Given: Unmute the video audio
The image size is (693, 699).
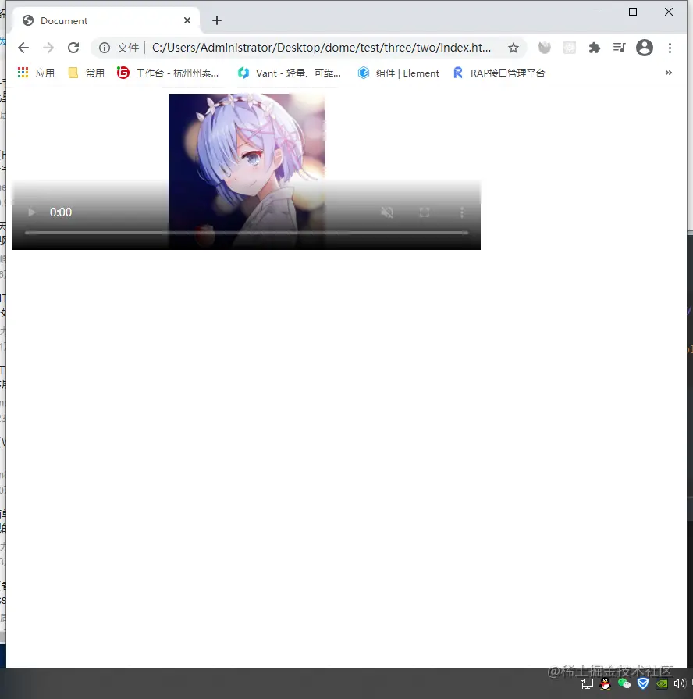Looking at the screenshot, I should pyautogui.click(x=387, y=212).
